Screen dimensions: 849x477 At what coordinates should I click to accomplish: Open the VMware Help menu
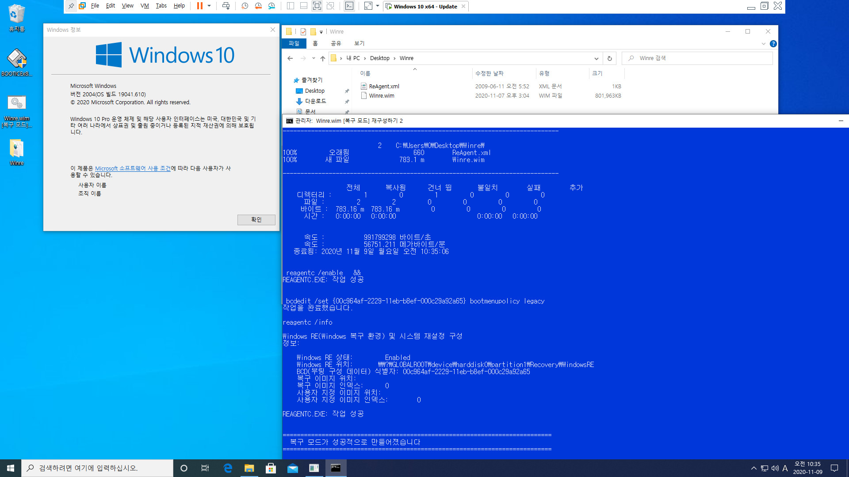coord(179,6)
